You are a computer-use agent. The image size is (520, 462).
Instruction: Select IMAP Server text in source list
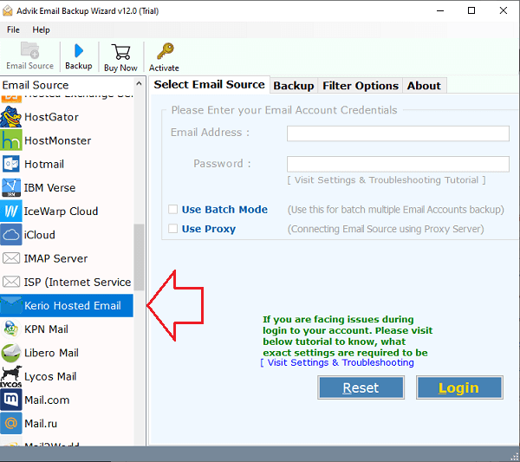coord(55,258)
